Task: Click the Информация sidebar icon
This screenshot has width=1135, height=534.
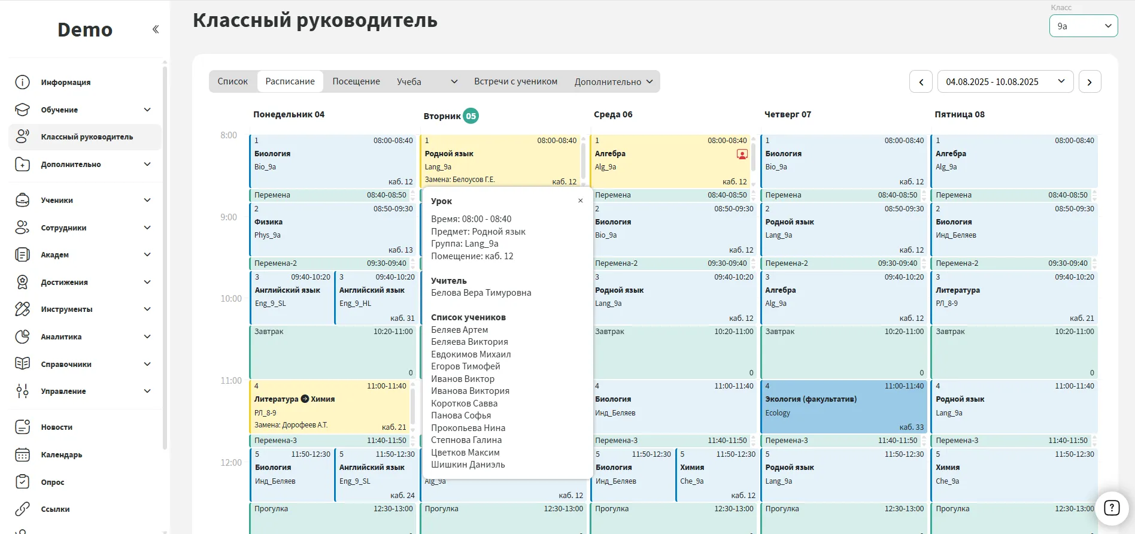Action: (22, 82)
